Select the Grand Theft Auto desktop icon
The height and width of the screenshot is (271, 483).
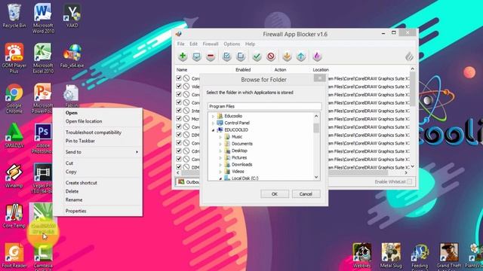coord(449,256)
